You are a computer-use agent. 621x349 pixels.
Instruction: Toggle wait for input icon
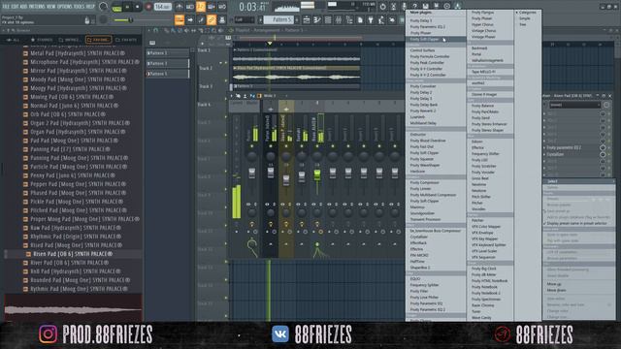click(190, 7)
